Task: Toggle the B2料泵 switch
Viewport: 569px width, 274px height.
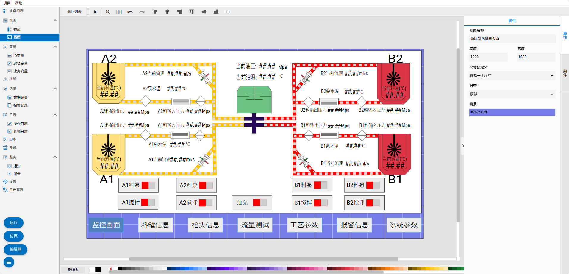Action: (373, 185)
